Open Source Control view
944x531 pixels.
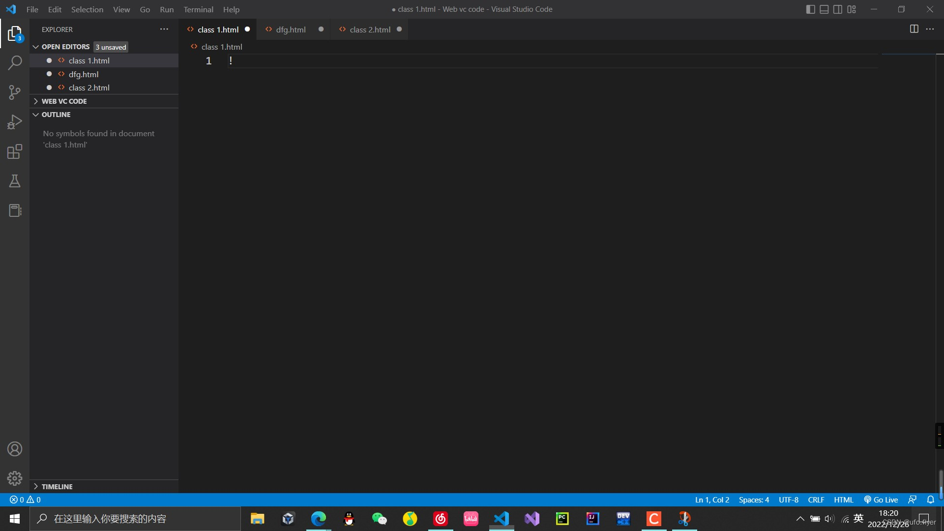click(15, 92)
